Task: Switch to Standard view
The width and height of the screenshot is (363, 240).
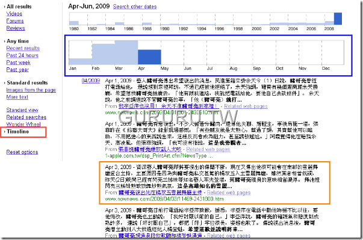Action: (22, 110)
